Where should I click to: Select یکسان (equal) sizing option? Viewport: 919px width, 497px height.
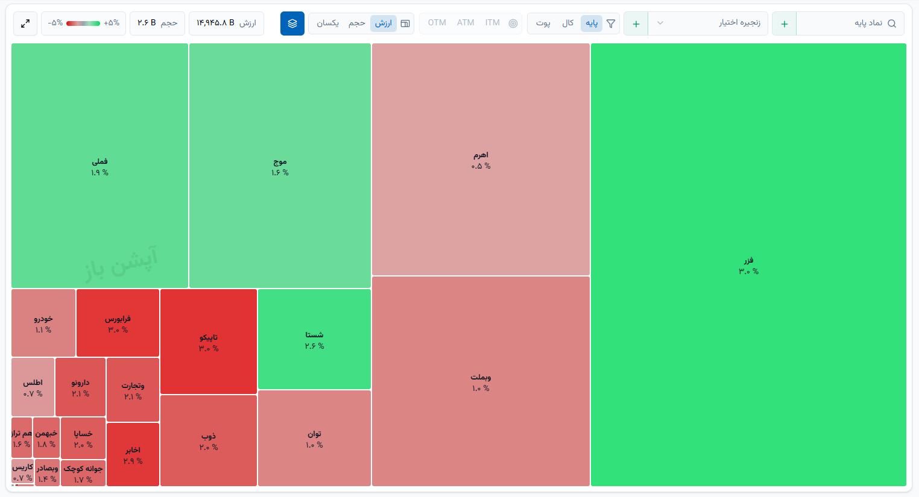pyautogui.click(x=328, y=23)
